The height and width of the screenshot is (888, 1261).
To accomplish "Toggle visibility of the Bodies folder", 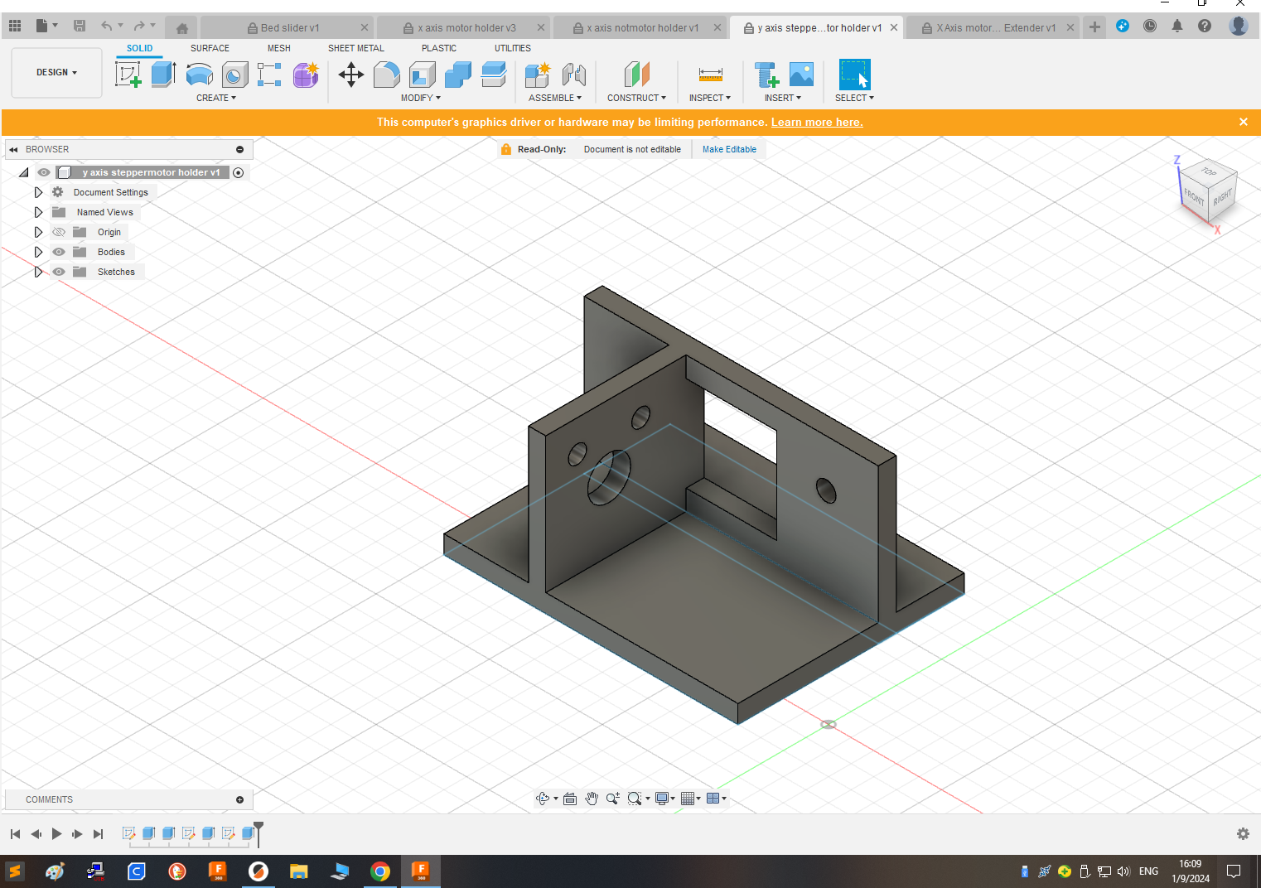I will tap(58, 252).
